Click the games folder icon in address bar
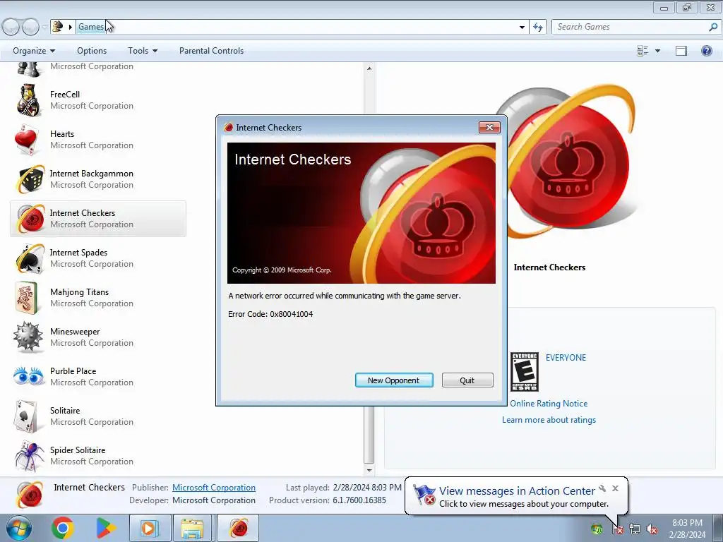723x542 pixels. (x=58, y=27)
